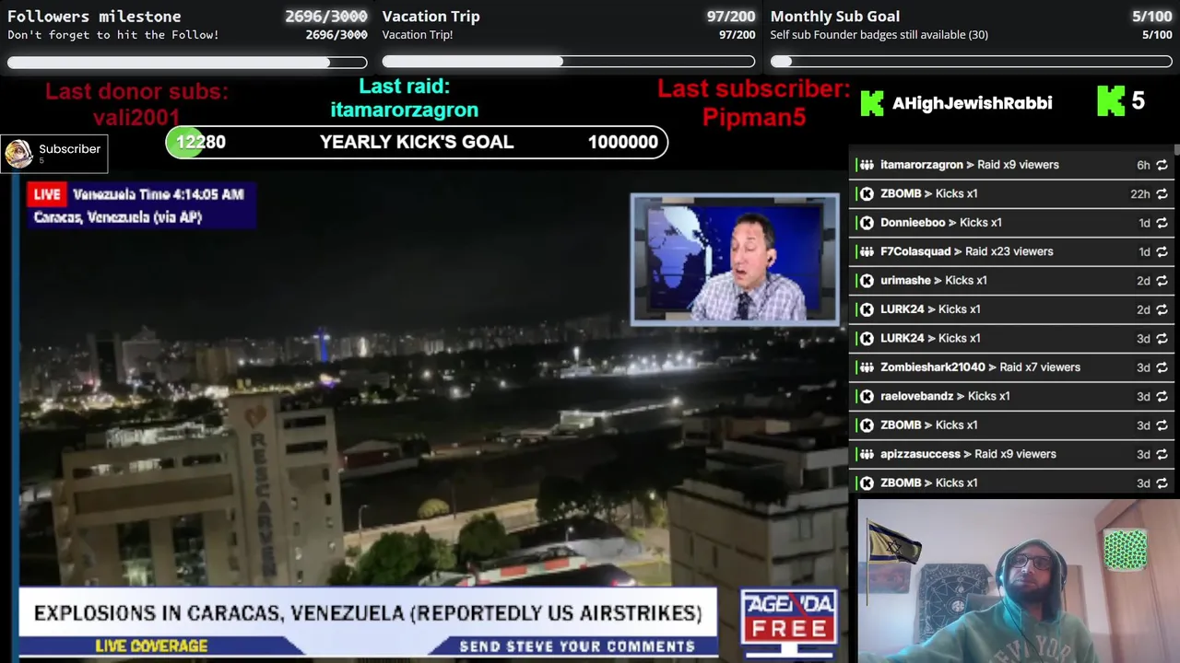Click the 'Explosions in Caracas' headline
Viewport: 1180px width, 663px height.
(x=368, y=613)
